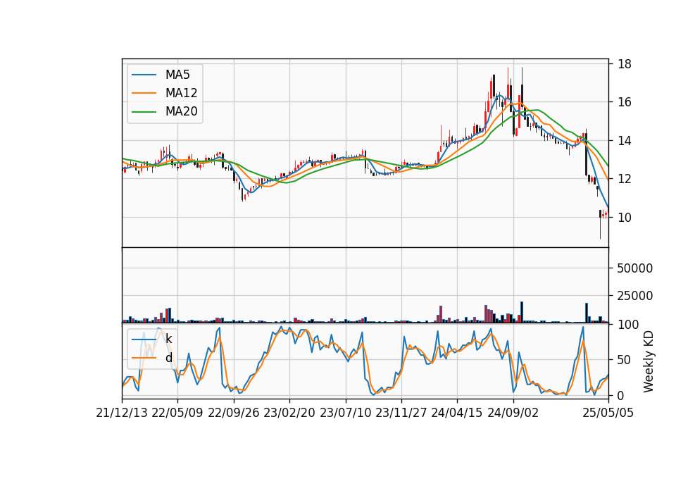Viewport: 676px width, 486px height.
Task: Click the MA5 legend label
Action: [x=177, y=75]
